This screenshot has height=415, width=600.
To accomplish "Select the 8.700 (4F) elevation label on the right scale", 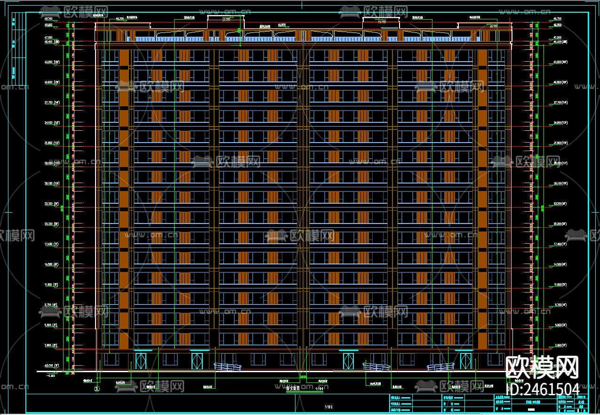I will click(560, 305).
